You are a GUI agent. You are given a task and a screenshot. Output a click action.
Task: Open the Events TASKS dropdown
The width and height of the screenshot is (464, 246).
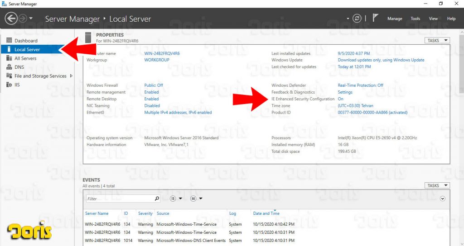[437, 185]
